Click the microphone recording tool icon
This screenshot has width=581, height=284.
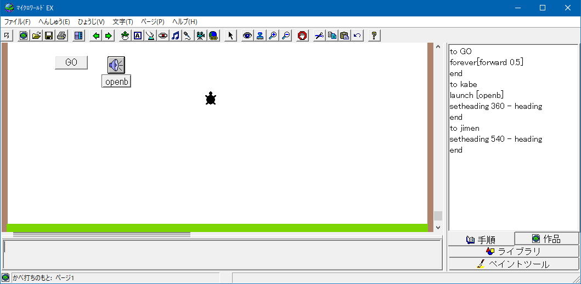coord(188,36)
